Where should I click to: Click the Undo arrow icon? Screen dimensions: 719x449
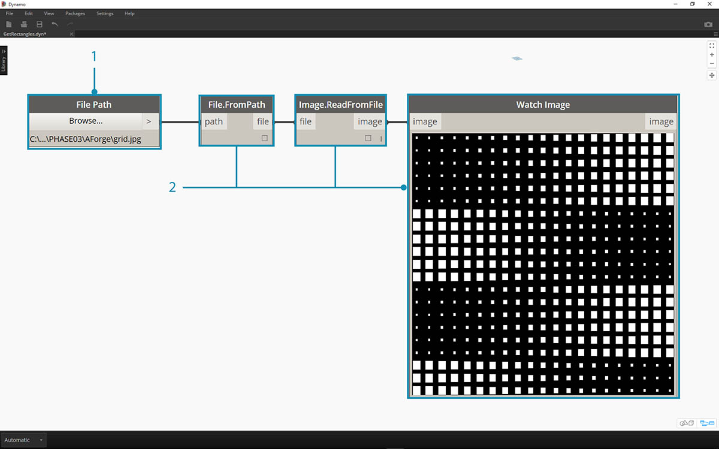[55, 24]
